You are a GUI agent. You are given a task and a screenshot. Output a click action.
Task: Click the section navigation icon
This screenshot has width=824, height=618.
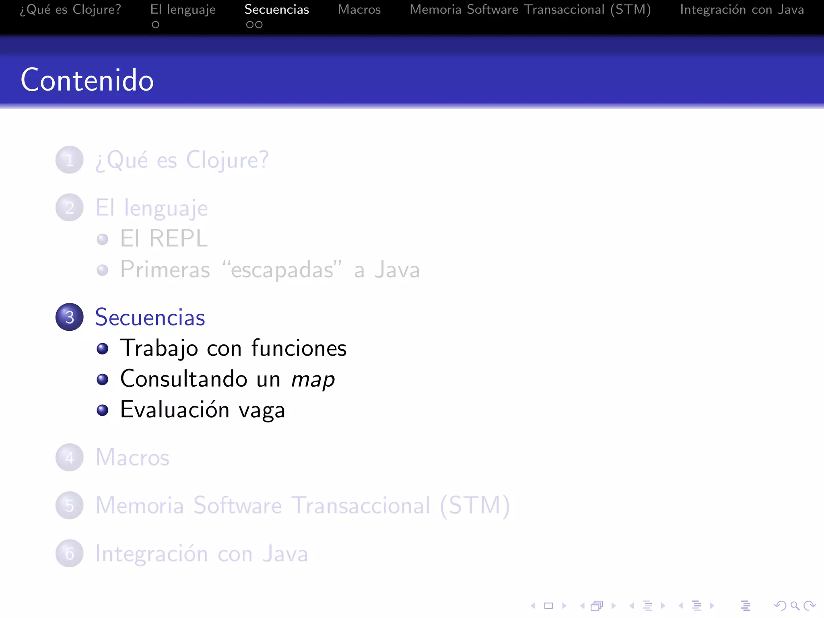coord(696,606)
